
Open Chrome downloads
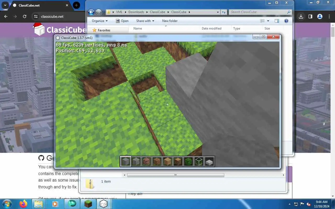(x=301, y=16)
